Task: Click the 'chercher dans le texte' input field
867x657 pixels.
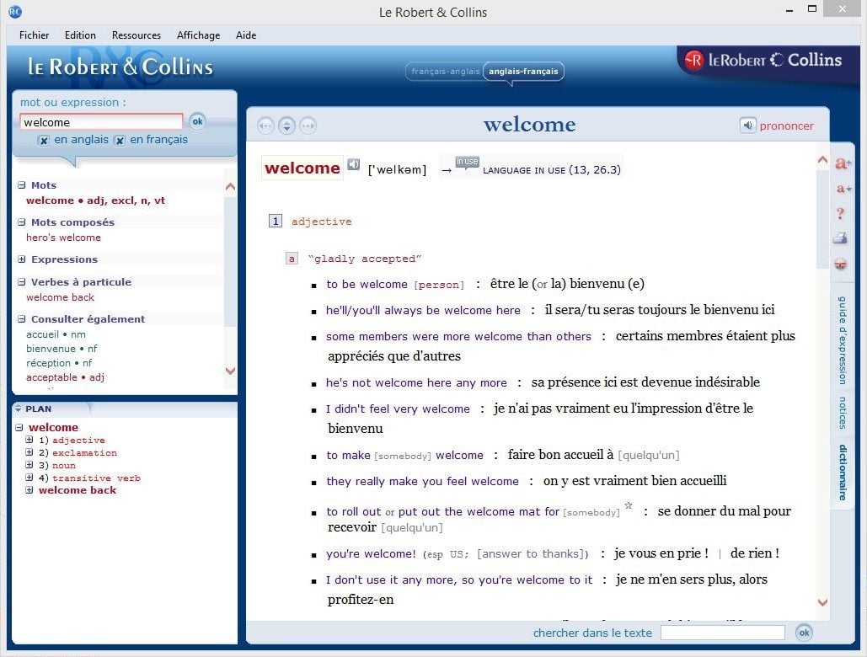Action: pyautogui.click(x=723, y=633)
